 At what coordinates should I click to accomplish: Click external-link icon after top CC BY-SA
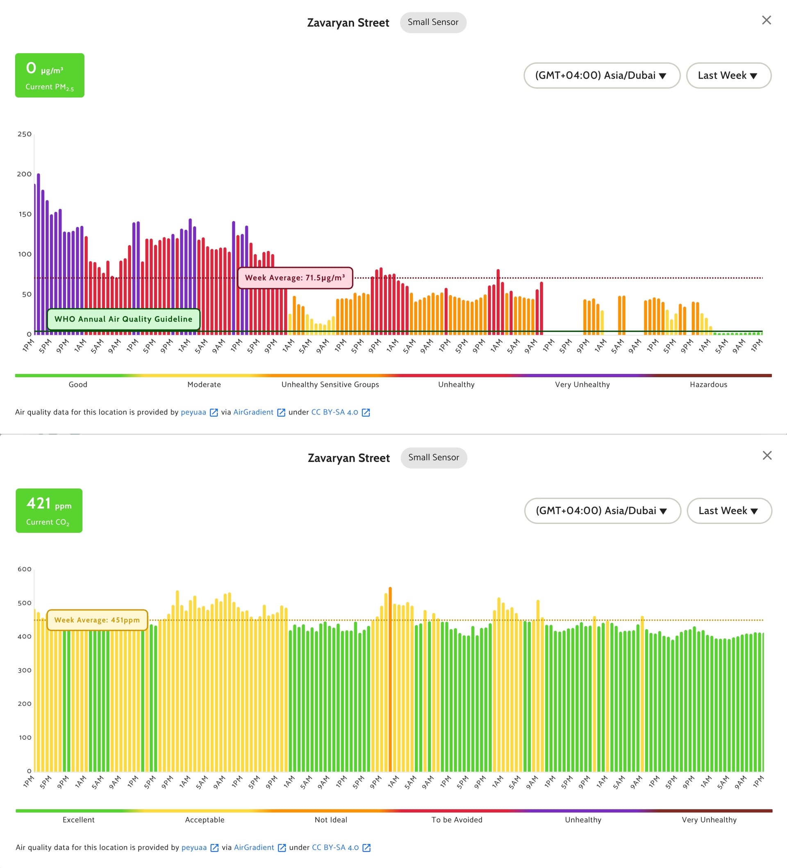point(366,412)
